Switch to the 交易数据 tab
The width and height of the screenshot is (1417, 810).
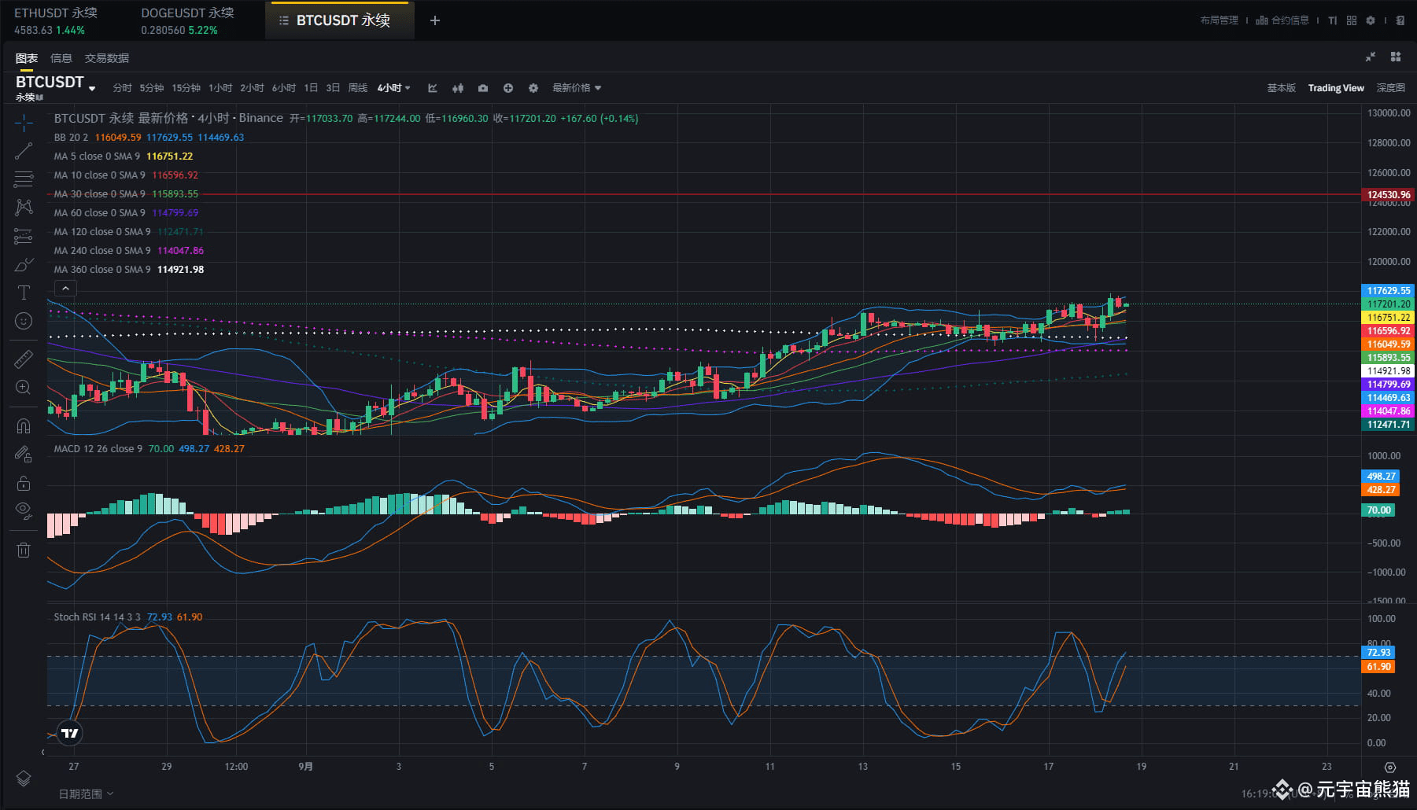tap(107, 58)
